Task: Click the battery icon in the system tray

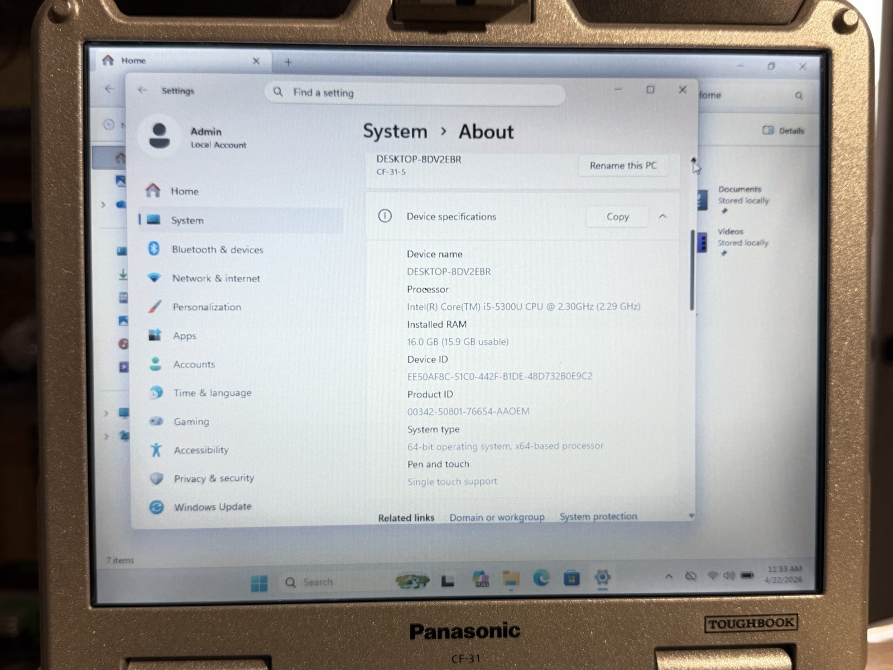Action: tap(747, 575)
